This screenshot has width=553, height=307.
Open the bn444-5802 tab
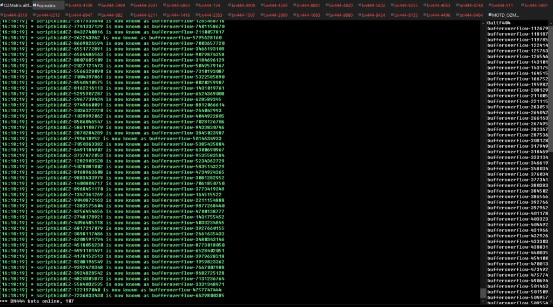[x=372, y=5]
